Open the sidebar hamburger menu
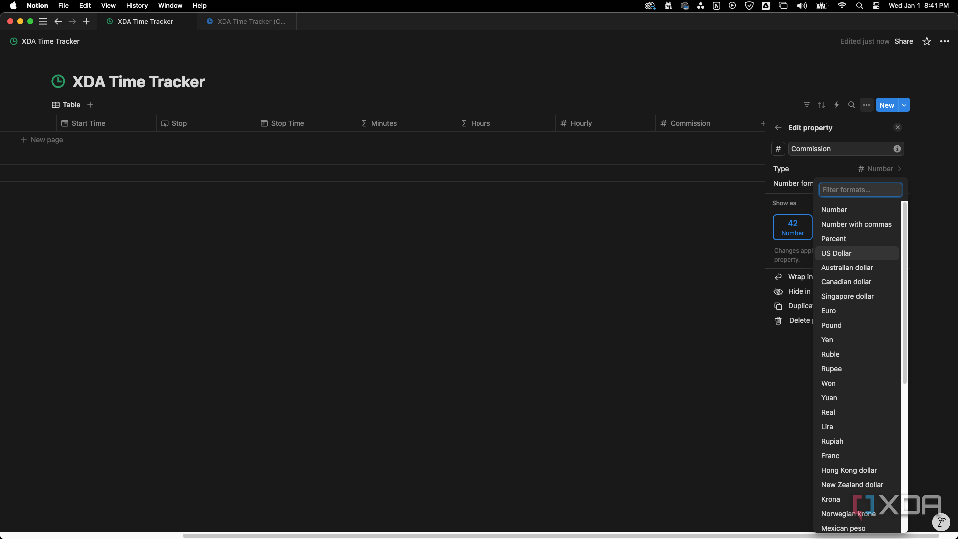The image size is (958, 539). (43, 21)
